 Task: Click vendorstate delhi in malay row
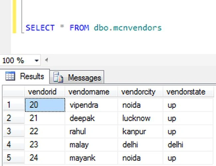188,144
